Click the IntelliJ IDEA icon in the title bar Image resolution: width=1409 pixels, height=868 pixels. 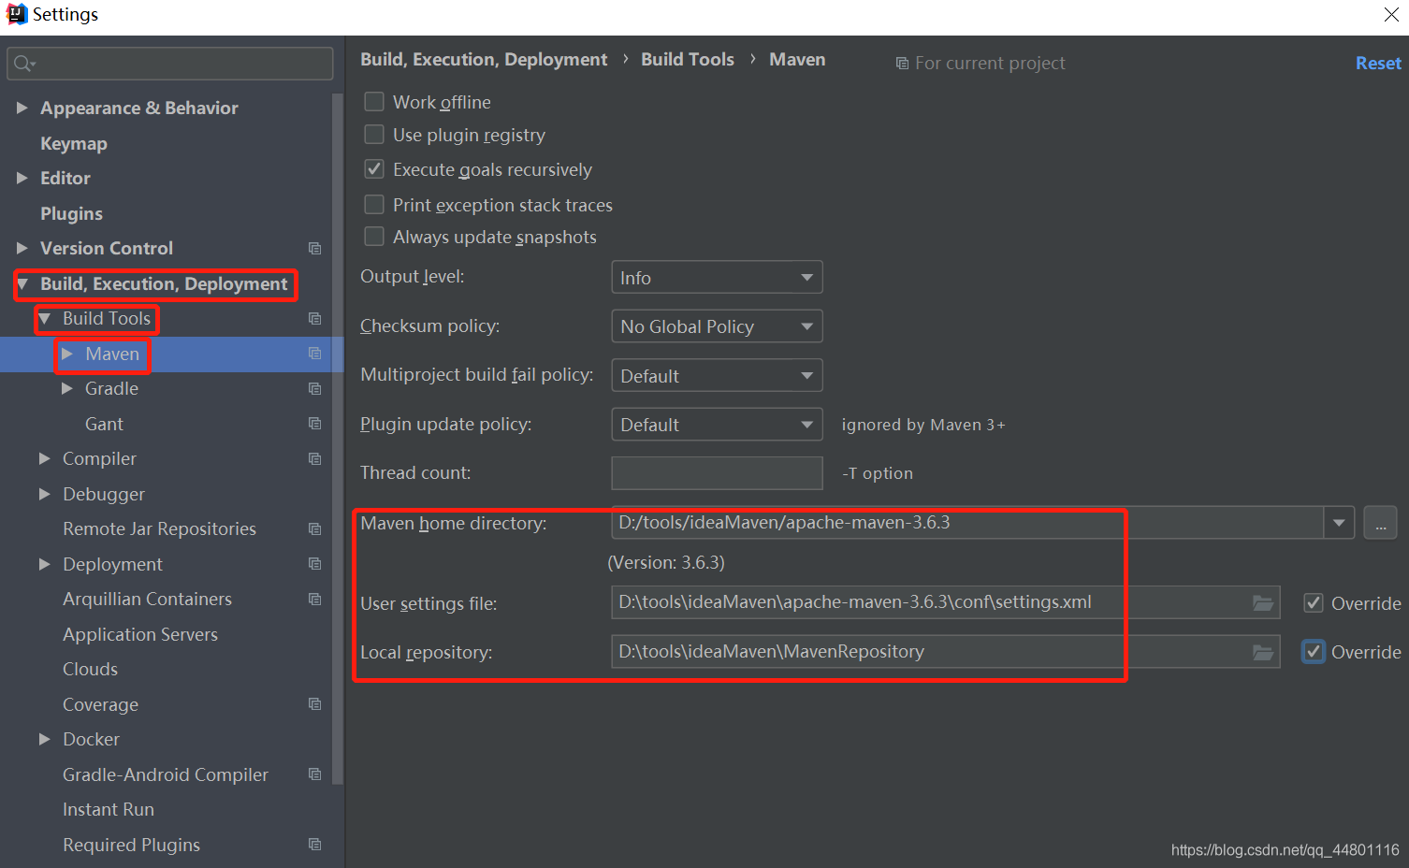coord(16,14)
